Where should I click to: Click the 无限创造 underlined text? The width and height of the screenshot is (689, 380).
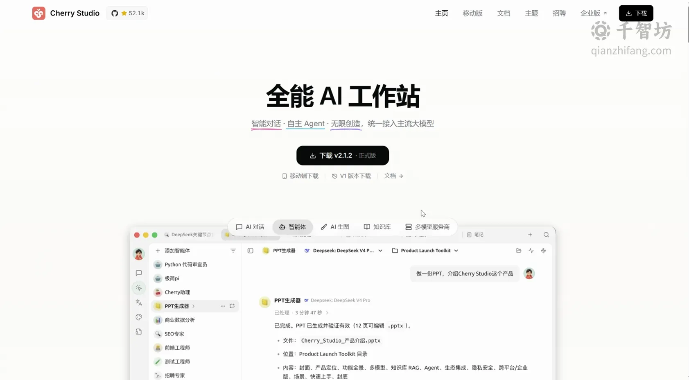click(x=346, y=124)
